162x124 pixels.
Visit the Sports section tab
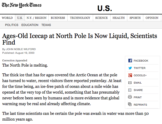pos(135,18)
